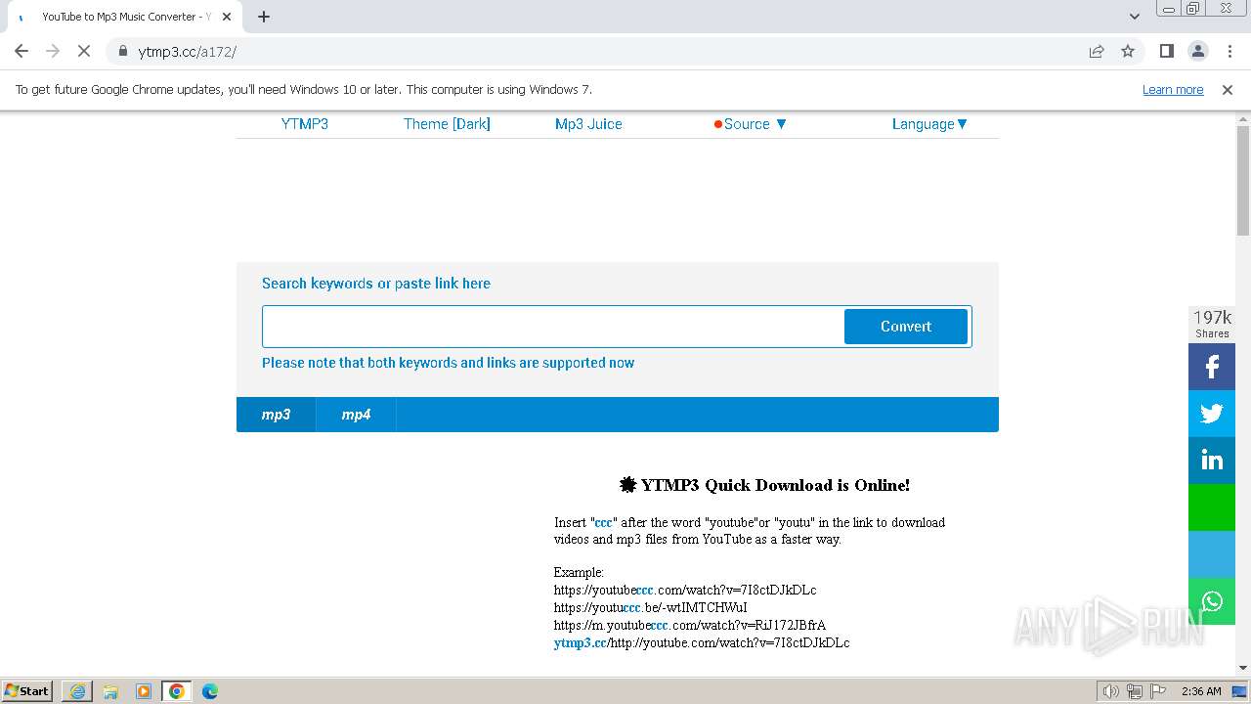Click the scrollbar down arrow
1251x704 pixels.
[x=1243, y=668]
